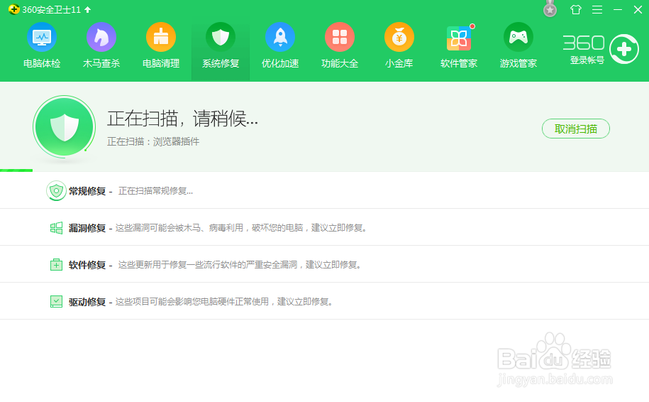Click the large green shield scan icon
Image resolution: width=649 pixels, height=402 pixels.
(64, 126)
